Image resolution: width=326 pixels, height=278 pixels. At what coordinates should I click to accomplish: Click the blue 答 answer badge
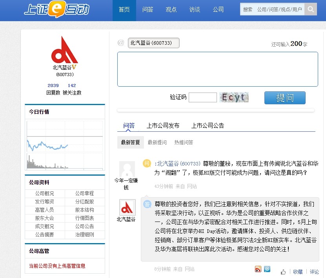coord(147,204)
